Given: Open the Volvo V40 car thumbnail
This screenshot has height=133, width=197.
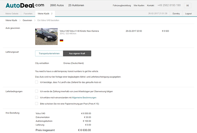Looking at the screenshot, I should tap(46, 36).
